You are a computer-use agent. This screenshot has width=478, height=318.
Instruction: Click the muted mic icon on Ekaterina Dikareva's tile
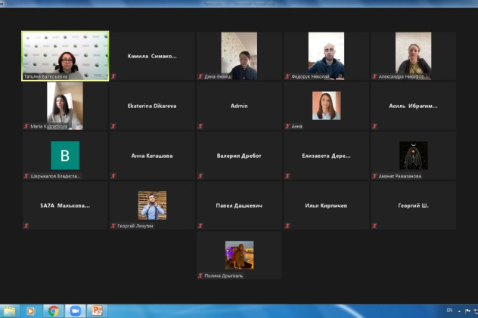point(113,126)
